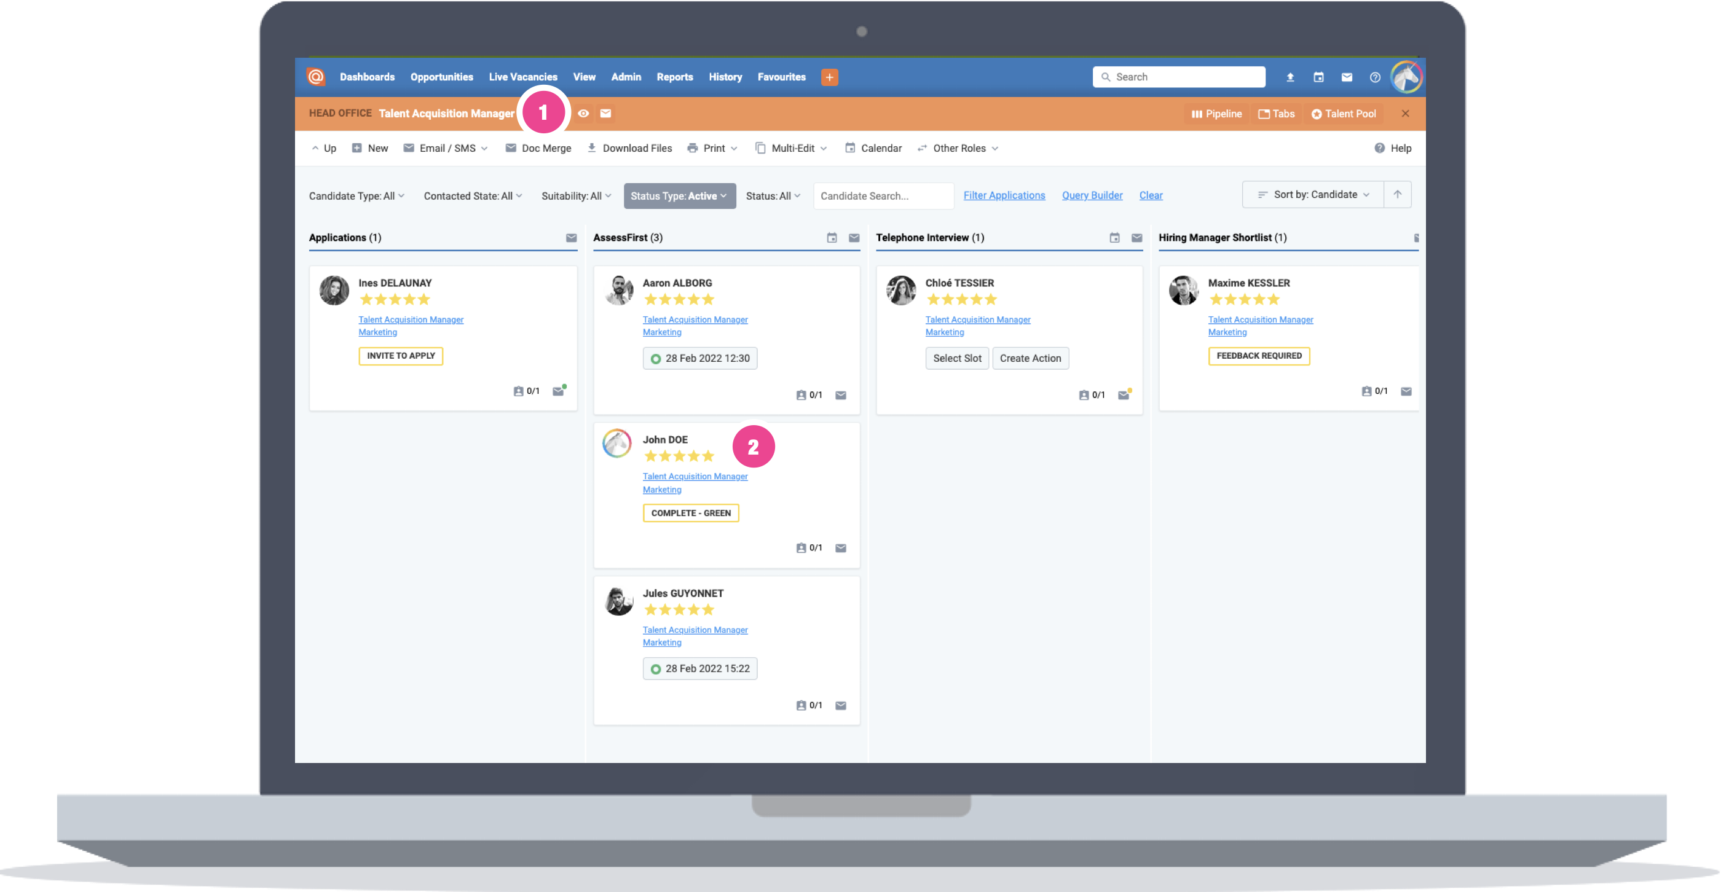
Task: Close the vacancy header bar
Action: [x=1405, y=114]
